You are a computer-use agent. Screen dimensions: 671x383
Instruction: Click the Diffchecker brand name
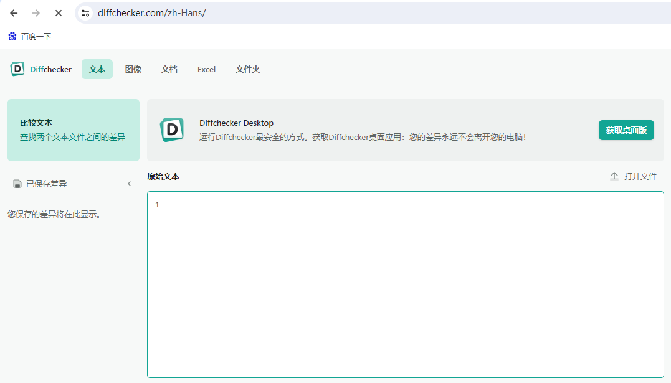[x=50, y=69]
